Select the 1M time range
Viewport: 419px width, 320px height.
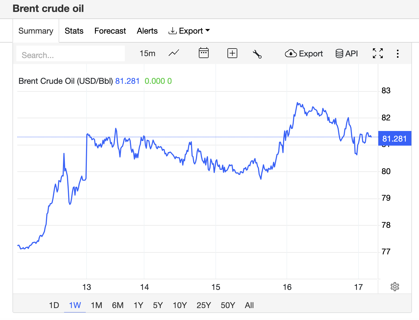[96, 305]
